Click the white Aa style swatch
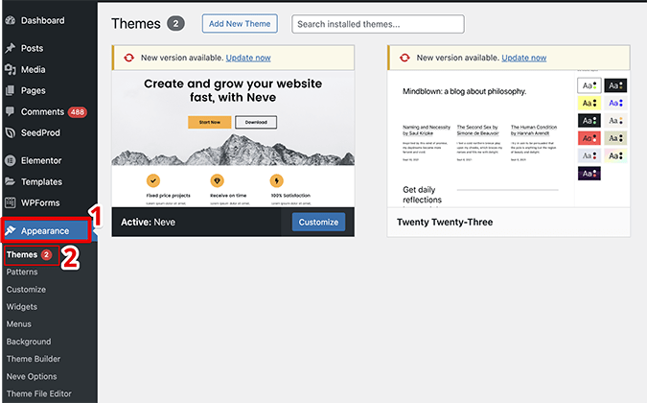Screen dimensions: 647x403 [589, 85]
